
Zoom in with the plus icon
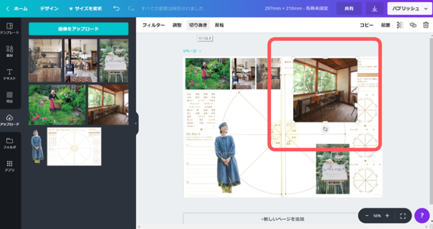pyautogui.click(x=387, y=216)
